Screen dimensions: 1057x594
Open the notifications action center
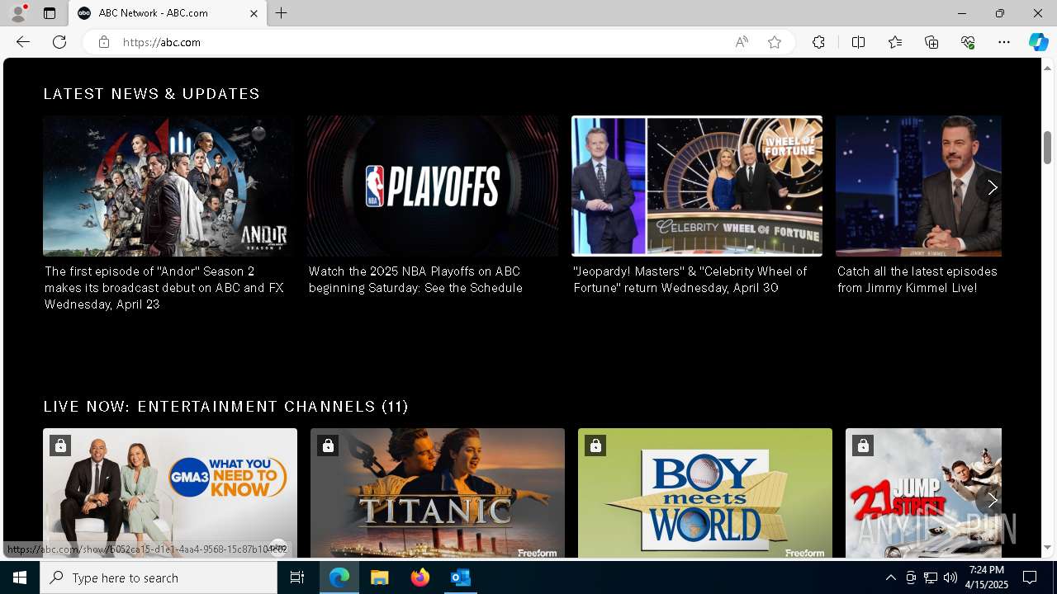(1030, 577)
